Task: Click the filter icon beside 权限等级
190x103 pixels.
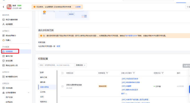Action: pos(107,73)
